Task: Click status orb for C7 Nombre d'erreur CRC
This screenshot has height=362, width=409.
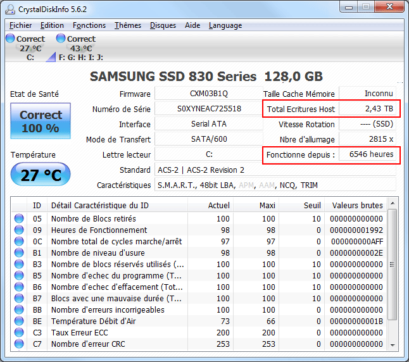Action: point(19,344)
